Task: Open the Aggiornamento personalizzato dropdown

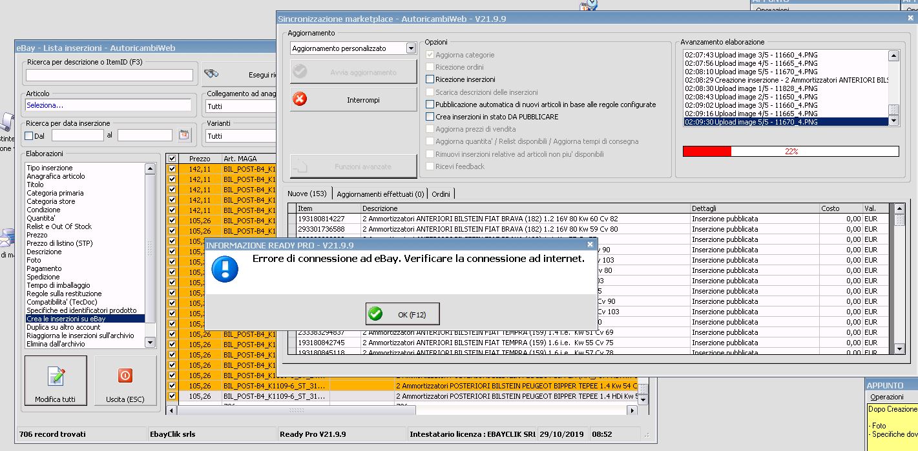Action: tap(411, 48)
